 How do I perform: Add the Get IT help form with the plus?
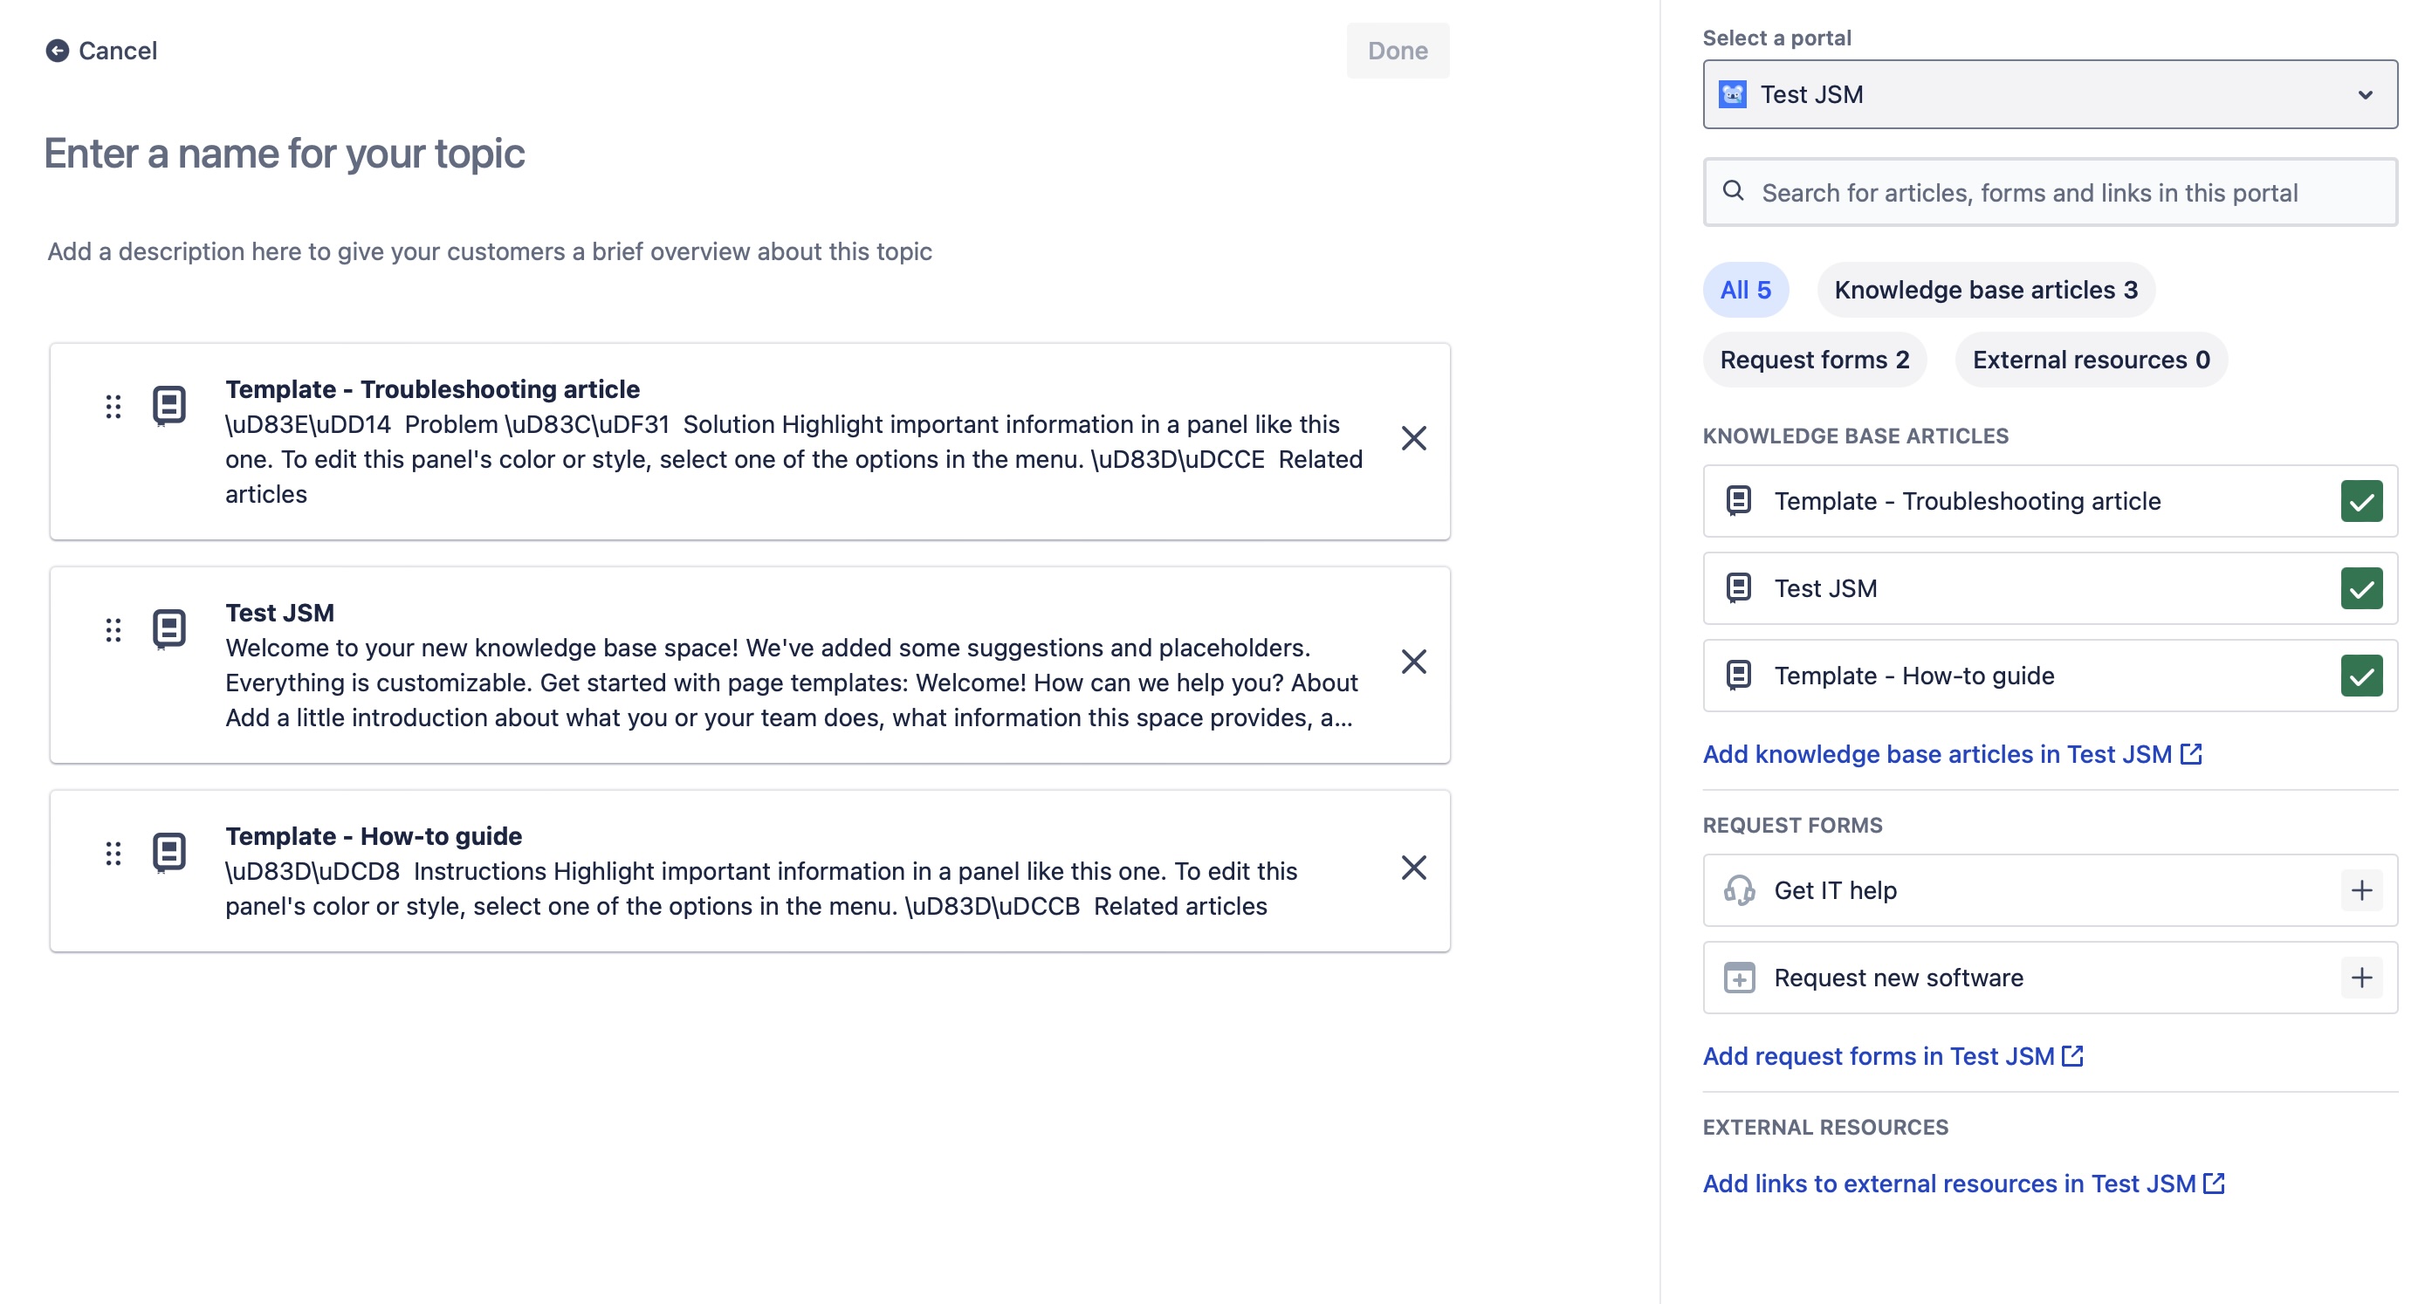click(2362, 889)
